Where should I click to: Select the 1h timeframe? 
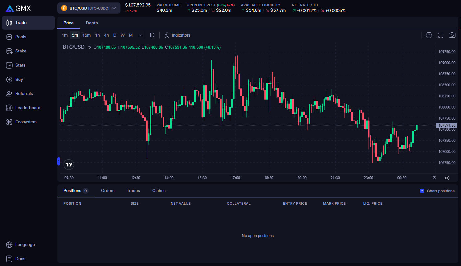coord(97,35)
